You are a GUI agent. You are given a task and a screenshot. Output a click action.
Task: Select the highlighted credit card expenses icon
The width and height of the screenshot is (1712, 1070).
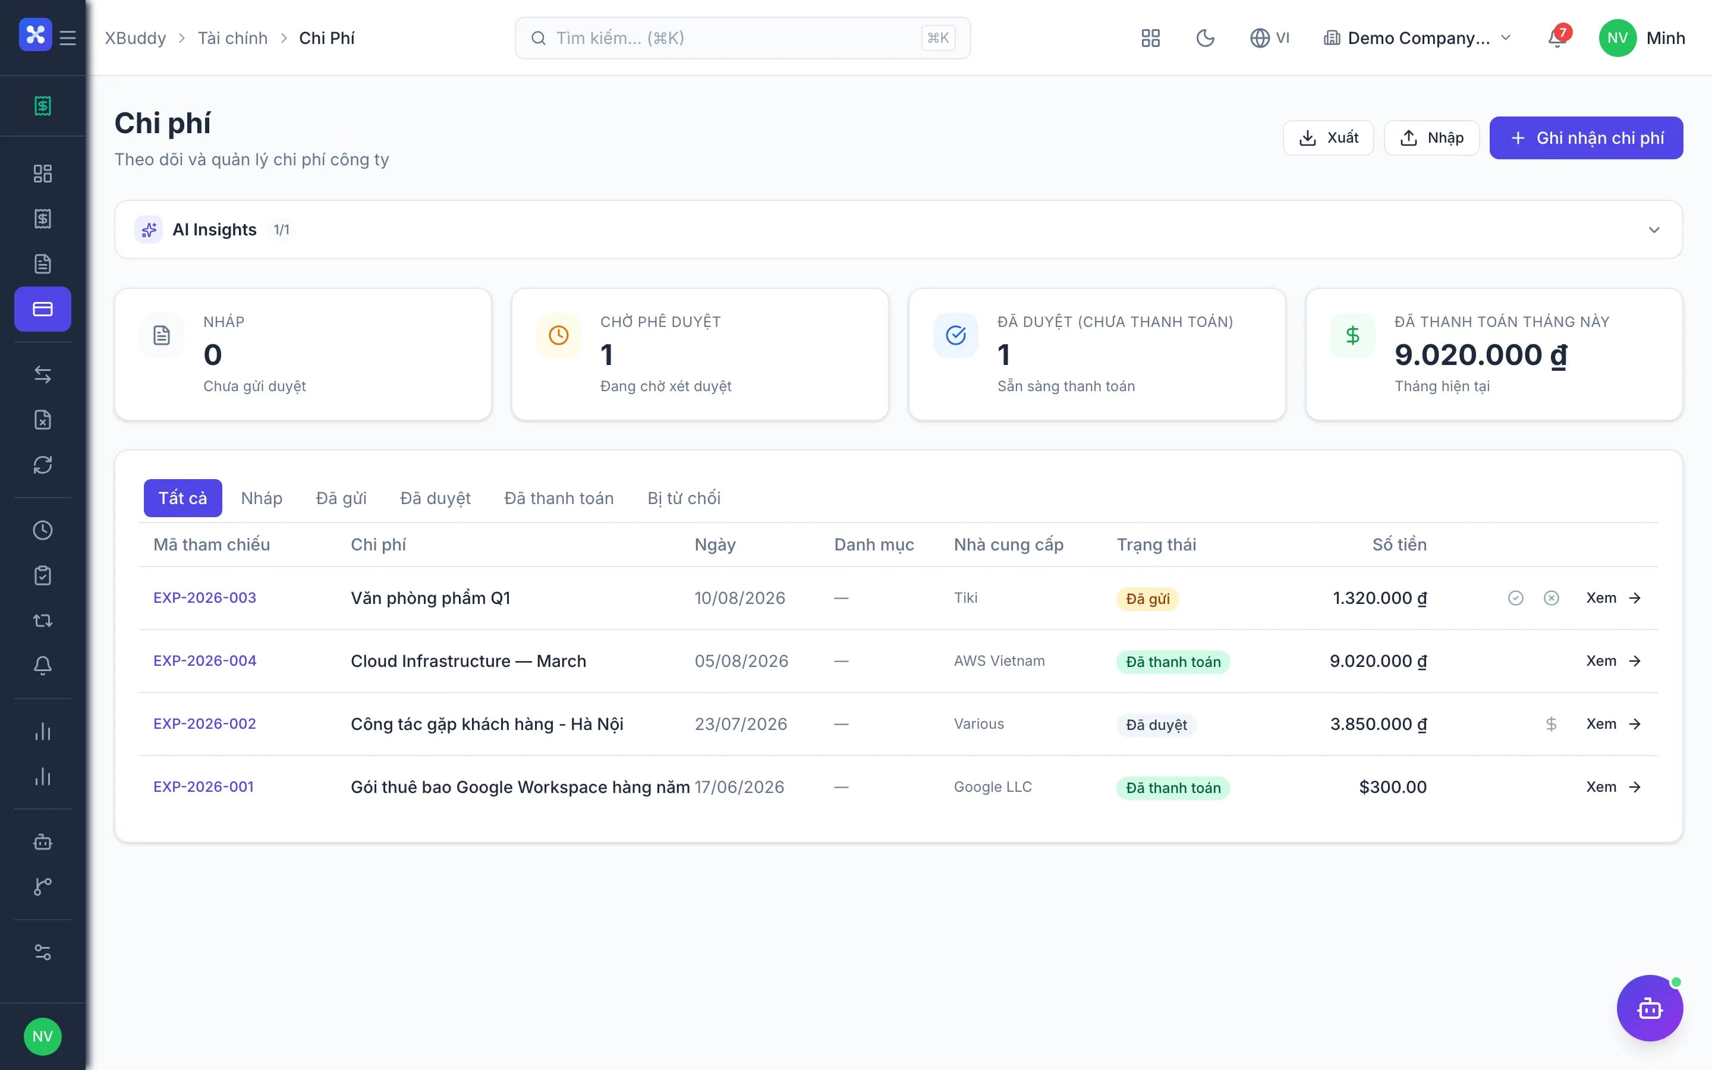pos(42,309)
